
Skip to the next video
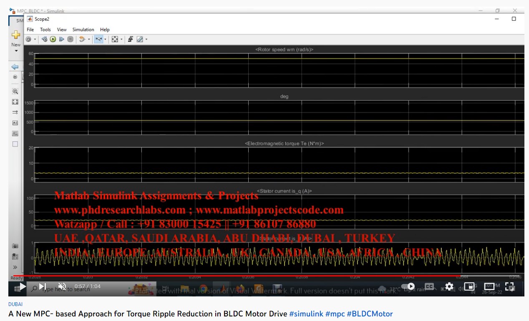pyautogui.click(x=43, y=286)
